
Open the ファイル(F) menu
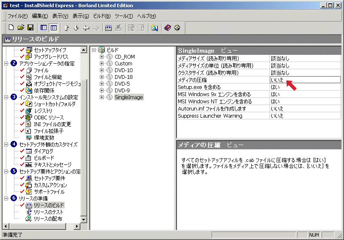(18, 16)
